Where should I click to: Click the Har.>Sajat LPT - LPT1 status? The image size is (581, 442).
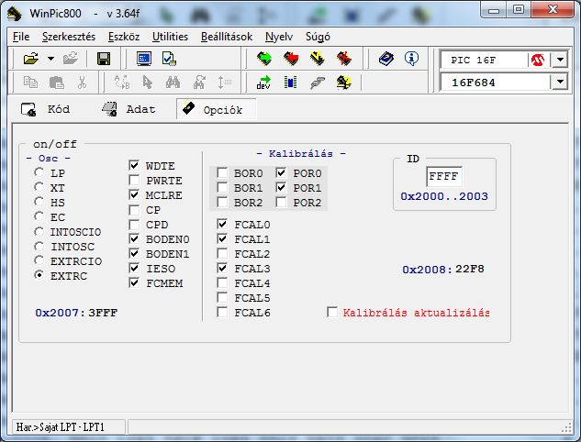click(x=60, y=427)
